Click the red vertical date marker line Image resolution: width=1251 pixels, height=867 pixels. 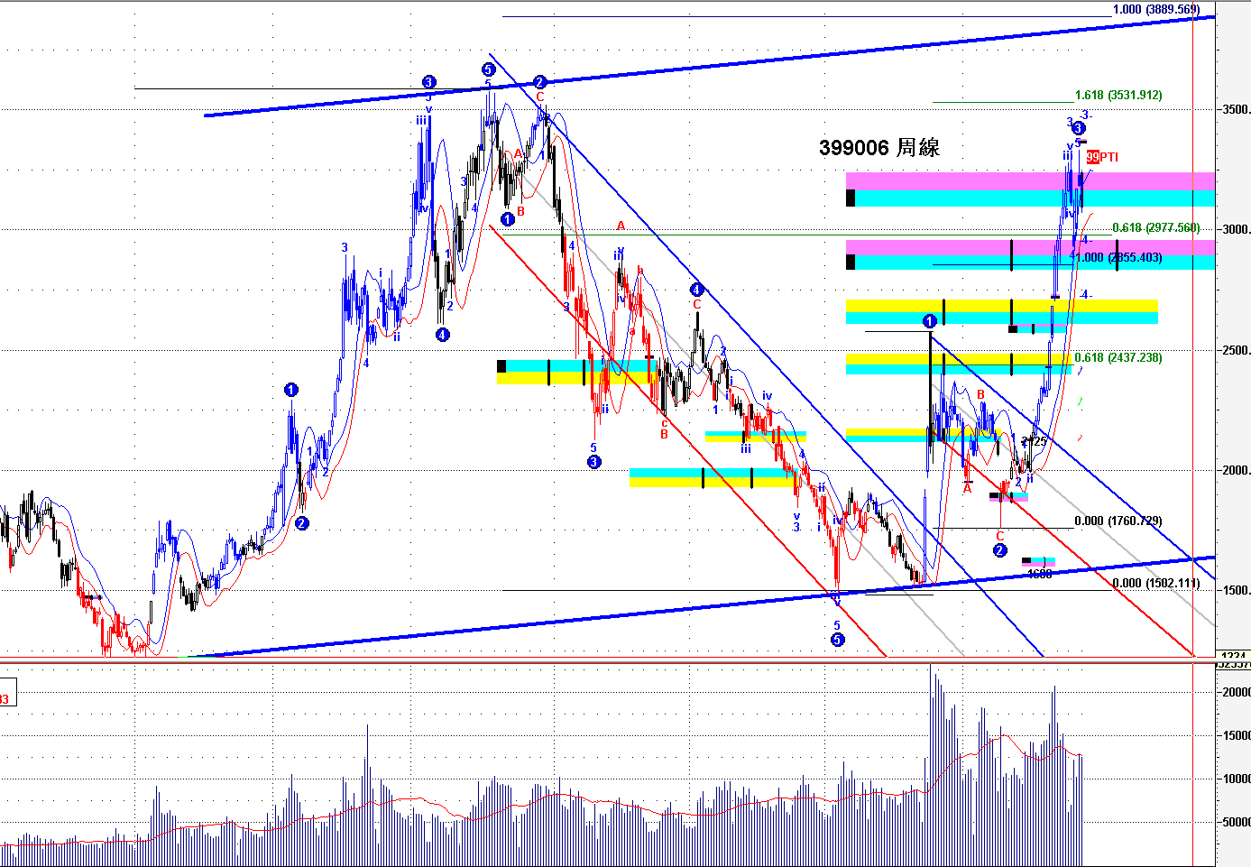[1193, 433]
